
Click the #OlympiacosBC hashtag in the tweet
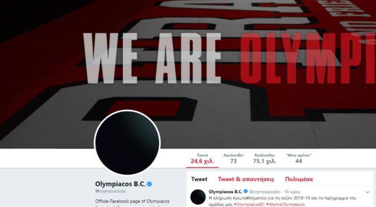tap(249, 204)
